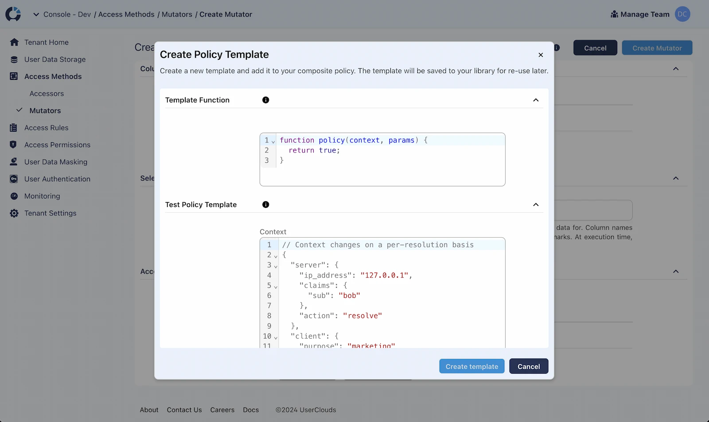Select Mutators submenu item
The image size is (709, 422).
click(45, 111)
